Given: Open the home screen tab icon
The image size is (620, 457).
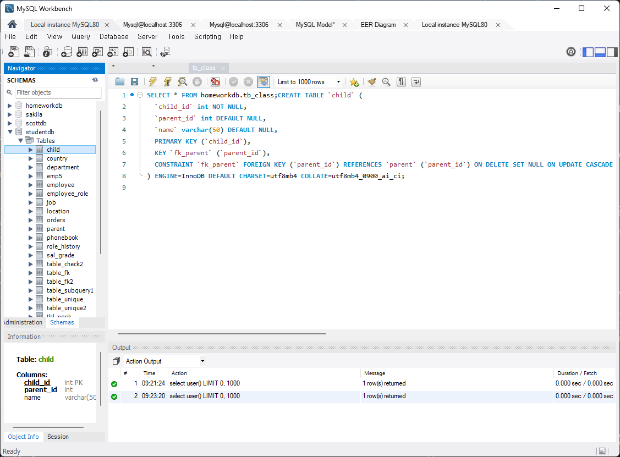Looking at the screenshot, I should pyautogui.click(x=12, y=25).
